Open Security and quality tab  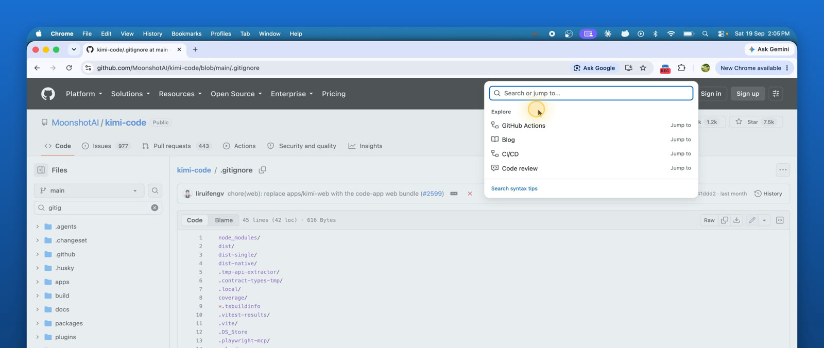coord(301,146)
